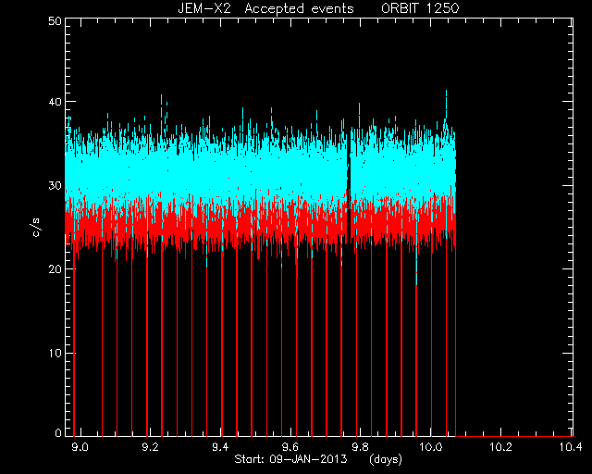This screenshot has width=592, height=474.
Task: Click the y-axis tick label 40
Action: 55,102
